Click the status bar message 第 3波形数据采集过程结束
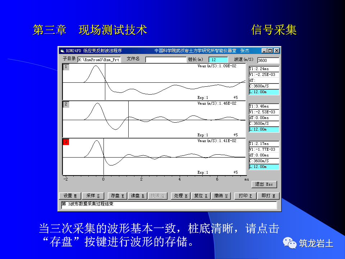The image size is (345, 259). pyautogui.click(x=88, y=204)
